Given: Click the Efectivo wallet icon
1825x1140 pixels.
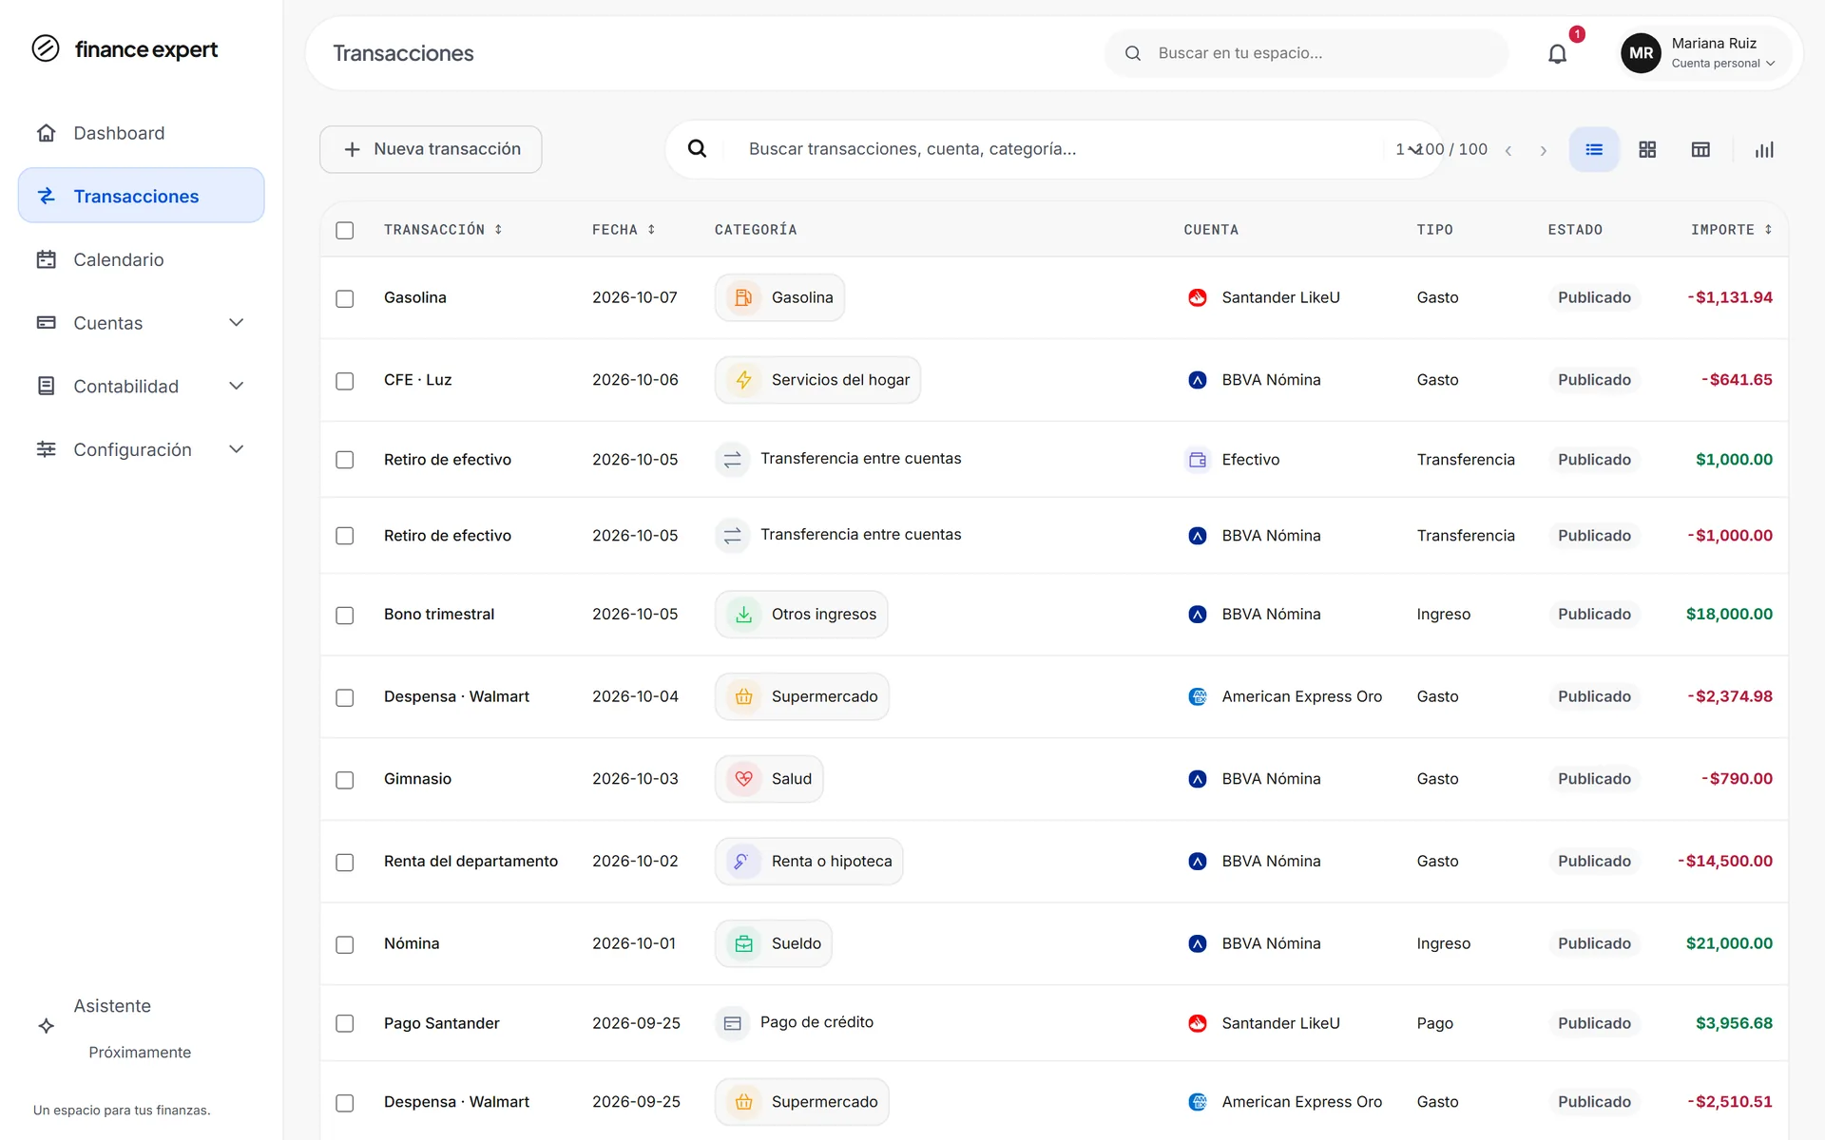Looking at the screenshot, I should (x=1198, y=460).
